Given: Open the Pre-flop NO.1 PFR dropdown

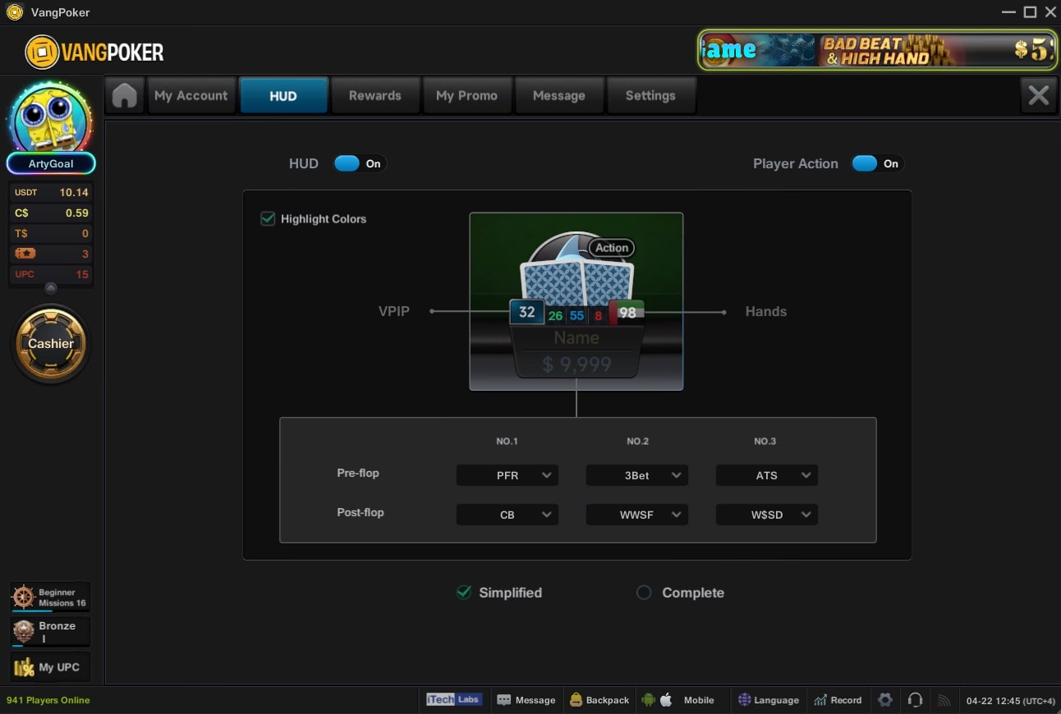Looking at the screenshot, I should (507, 474).
